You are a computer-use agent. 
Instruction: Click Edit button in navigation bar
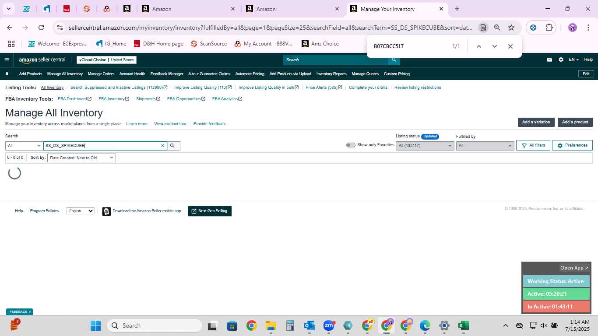586,74
